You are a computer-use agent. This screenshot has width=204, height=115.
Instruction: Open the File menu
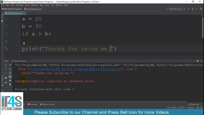[3, 5]
